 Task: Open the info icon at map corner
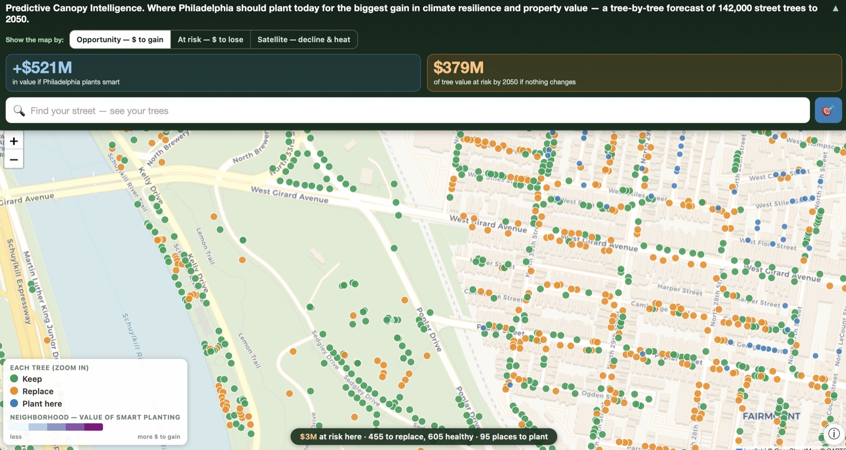(834, 434)
